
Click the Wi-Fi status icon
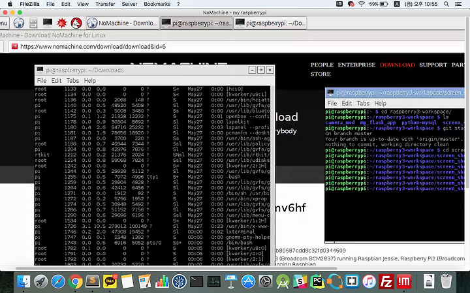coord(362,4)
